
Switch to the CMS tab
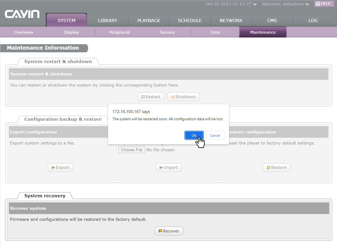coord(272,20)
